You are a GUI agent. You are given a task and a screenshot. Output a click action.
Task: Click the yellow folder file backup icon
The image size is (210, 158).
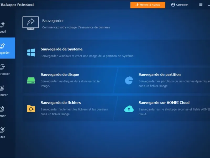31,108
